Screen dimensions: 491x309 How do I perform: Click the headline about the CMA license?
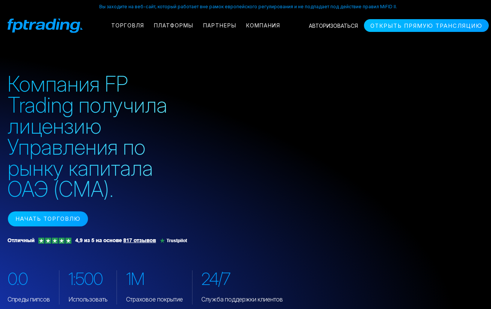pyautogui.click(x=87, y=136)
